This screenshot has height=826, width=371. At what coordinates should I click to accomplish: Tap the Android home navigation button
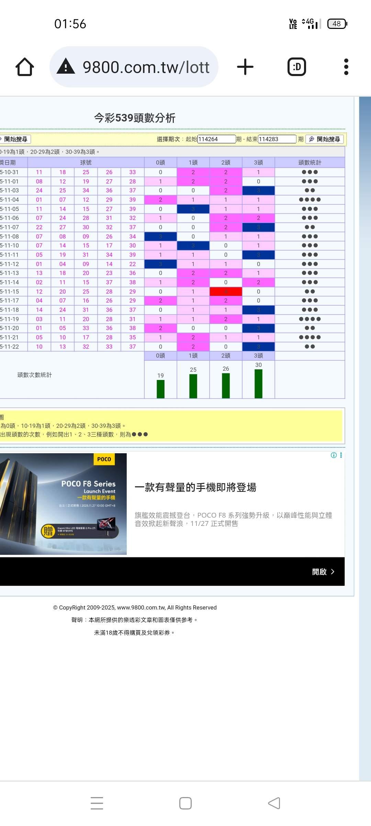[x=185, y=803]
